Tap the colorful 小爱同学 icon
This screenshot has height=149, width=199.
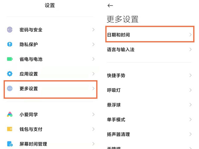(x=10, y=115)
